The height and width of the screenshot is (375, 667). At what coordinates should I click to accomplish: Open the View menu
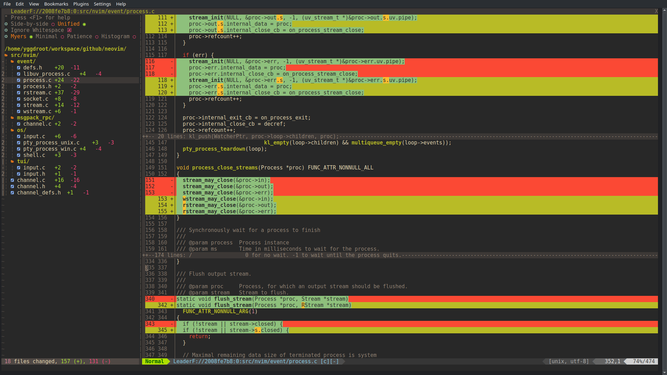point(34,4)
